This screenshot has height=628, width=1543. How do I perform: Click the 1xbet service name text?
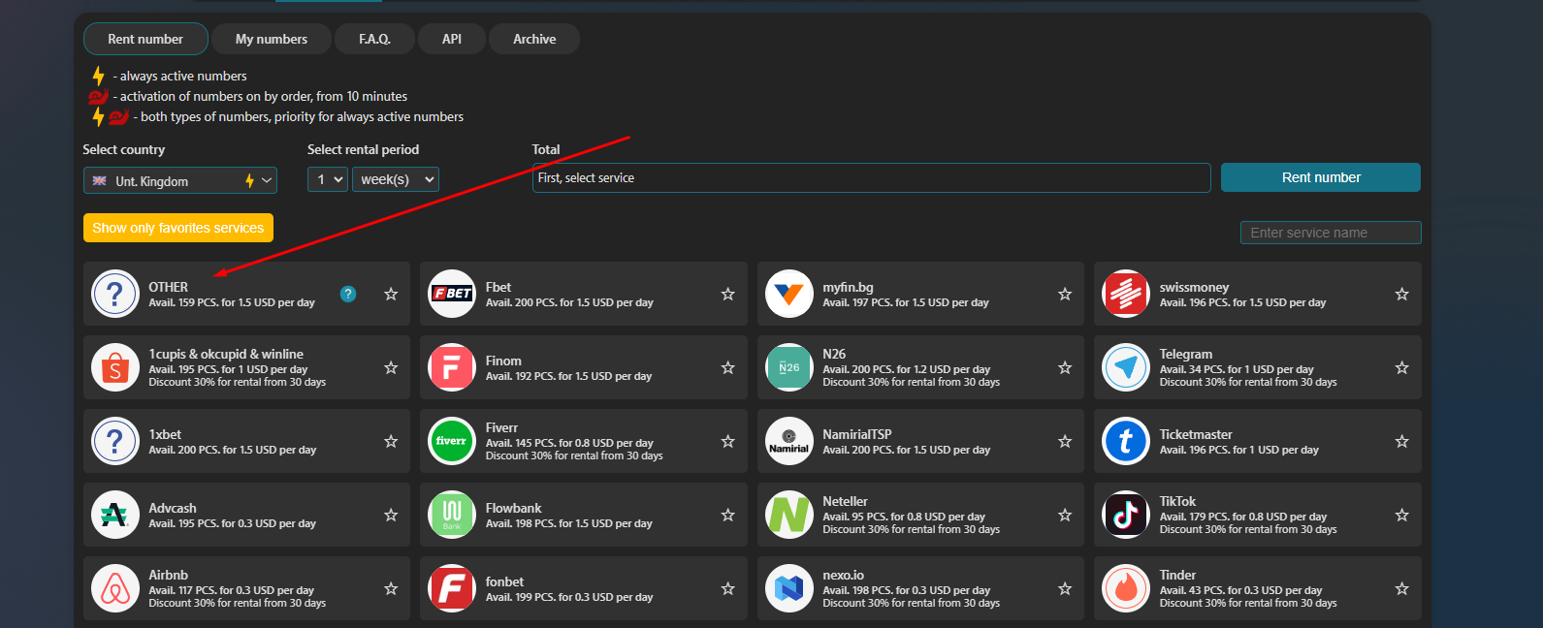pyautogui.click(x=165, y=434)
